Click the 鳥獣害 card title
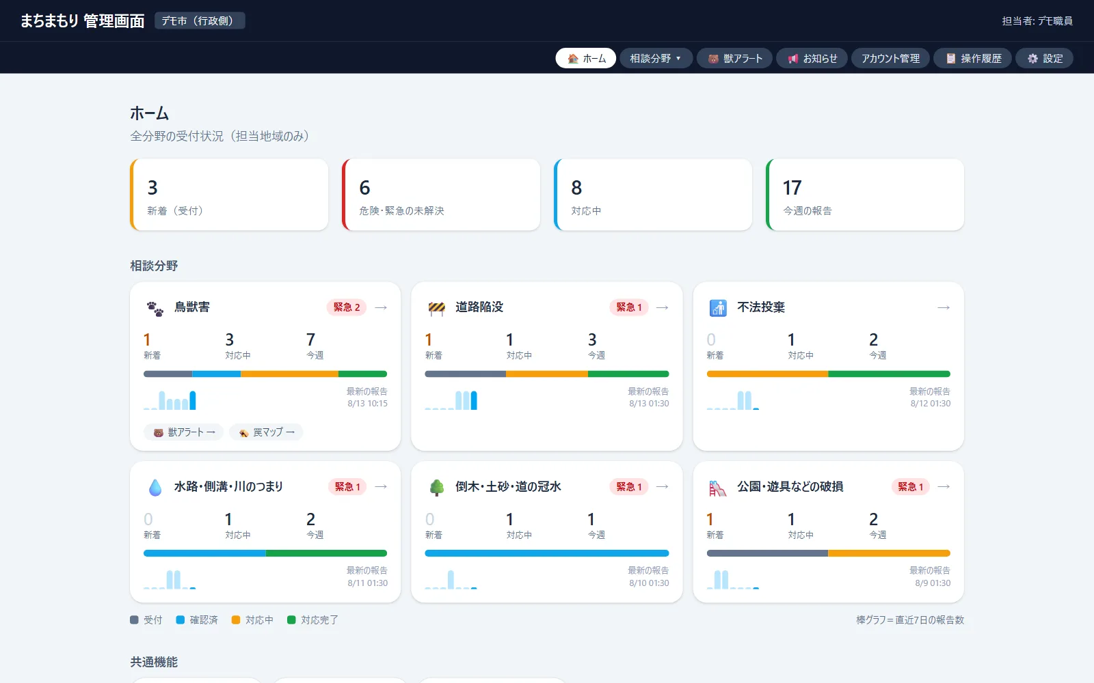1094x683 pixels. pos(192,307)
